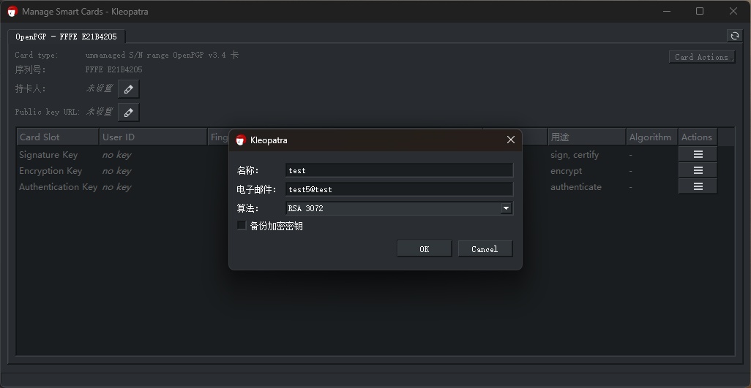The width and height of the screenshot is (751, 388).
Task: Enable the 备份加密密钥 checkbox
Action: coord(242,226)
